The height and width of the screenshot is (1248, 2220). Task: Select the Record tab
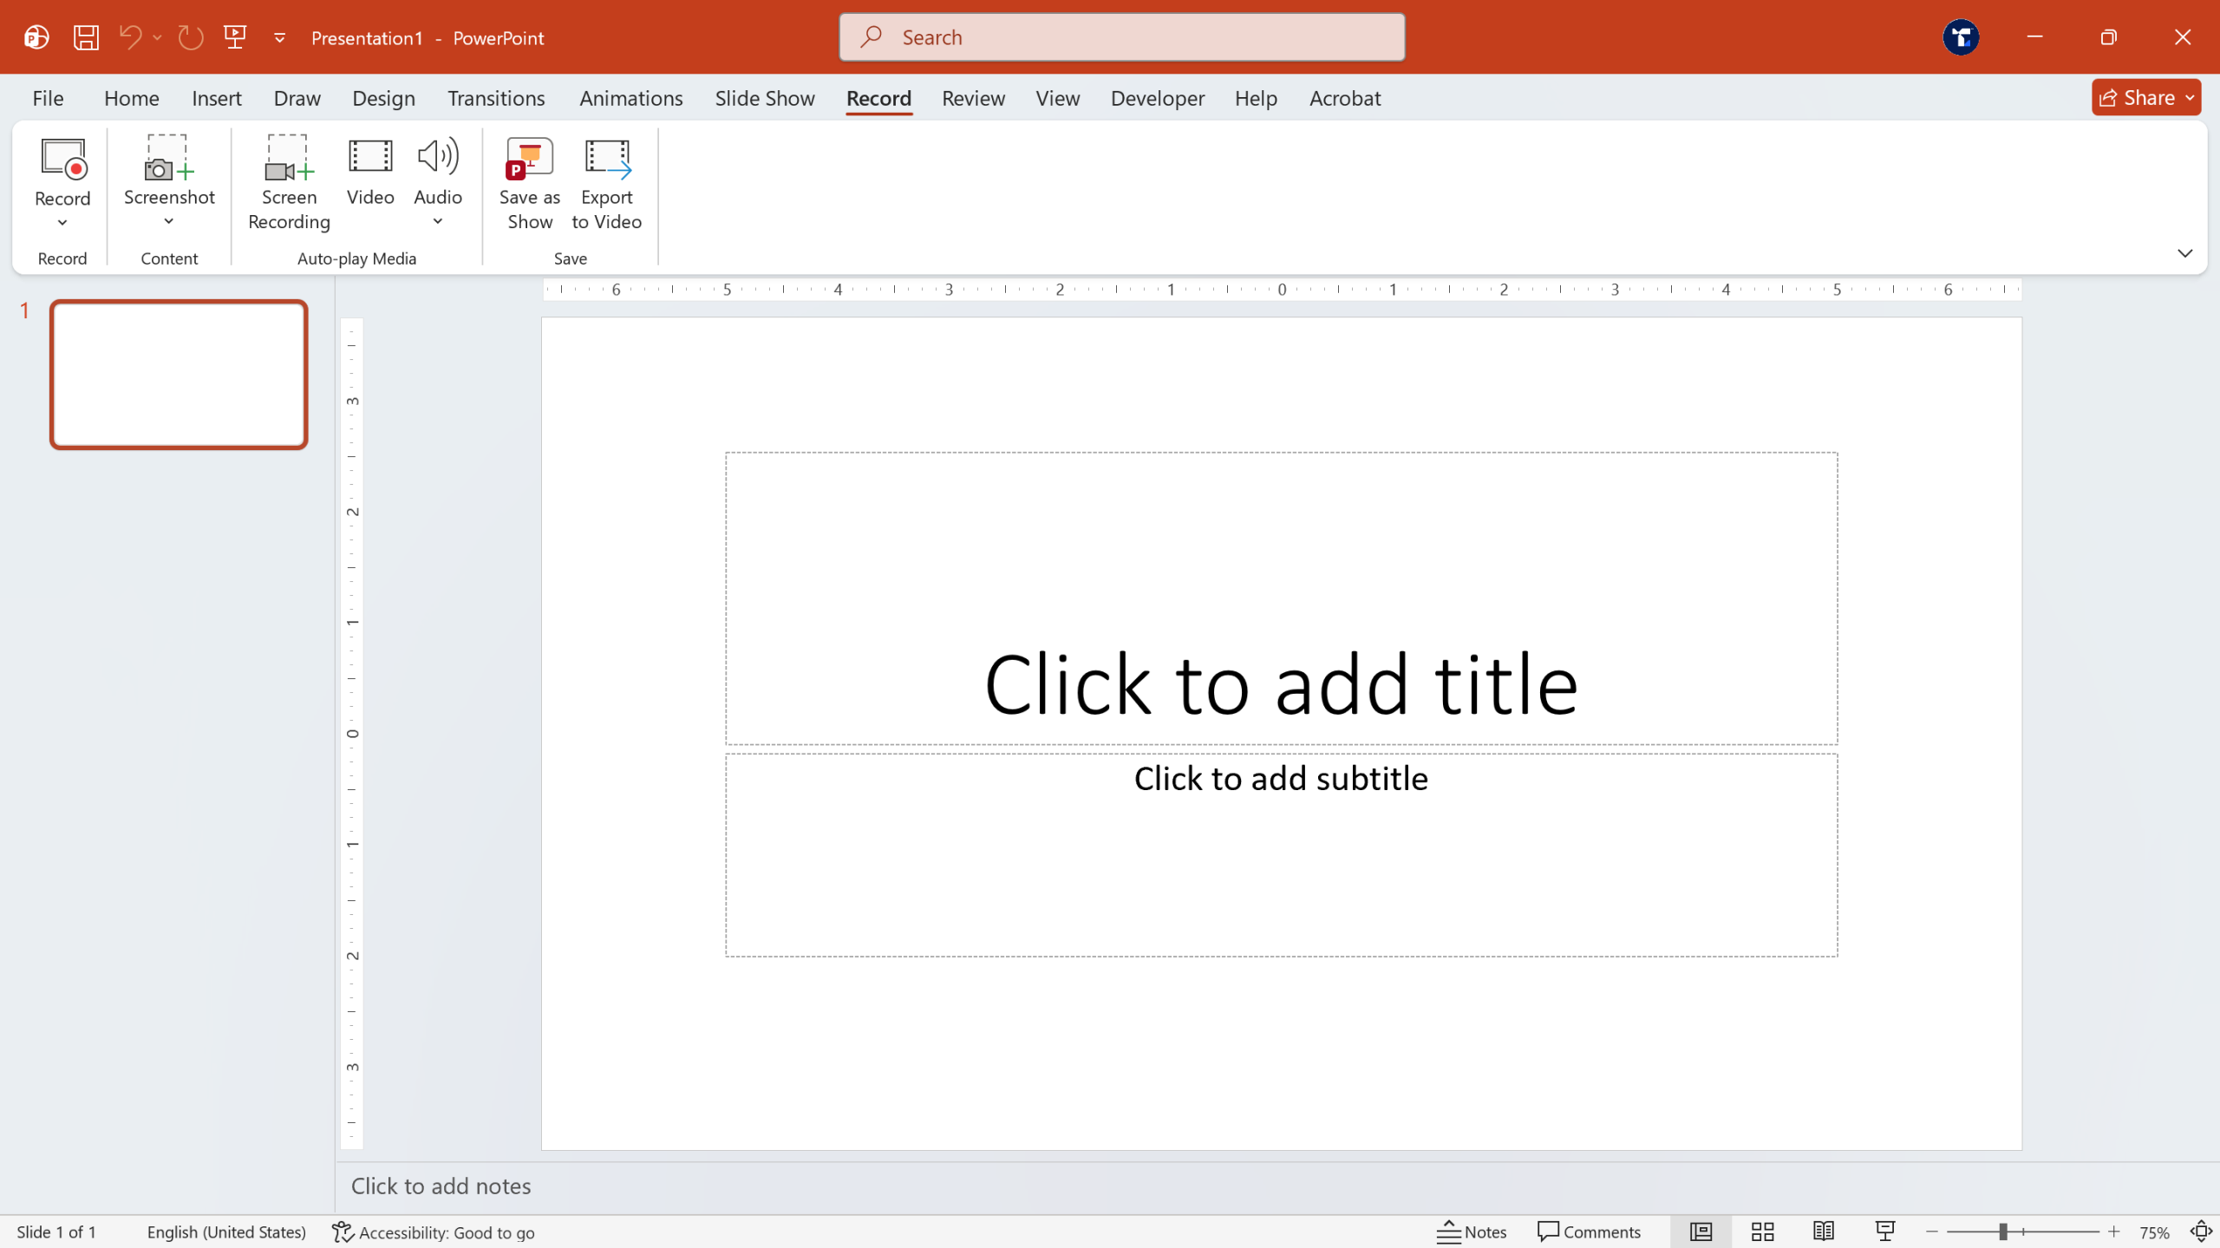878,98
